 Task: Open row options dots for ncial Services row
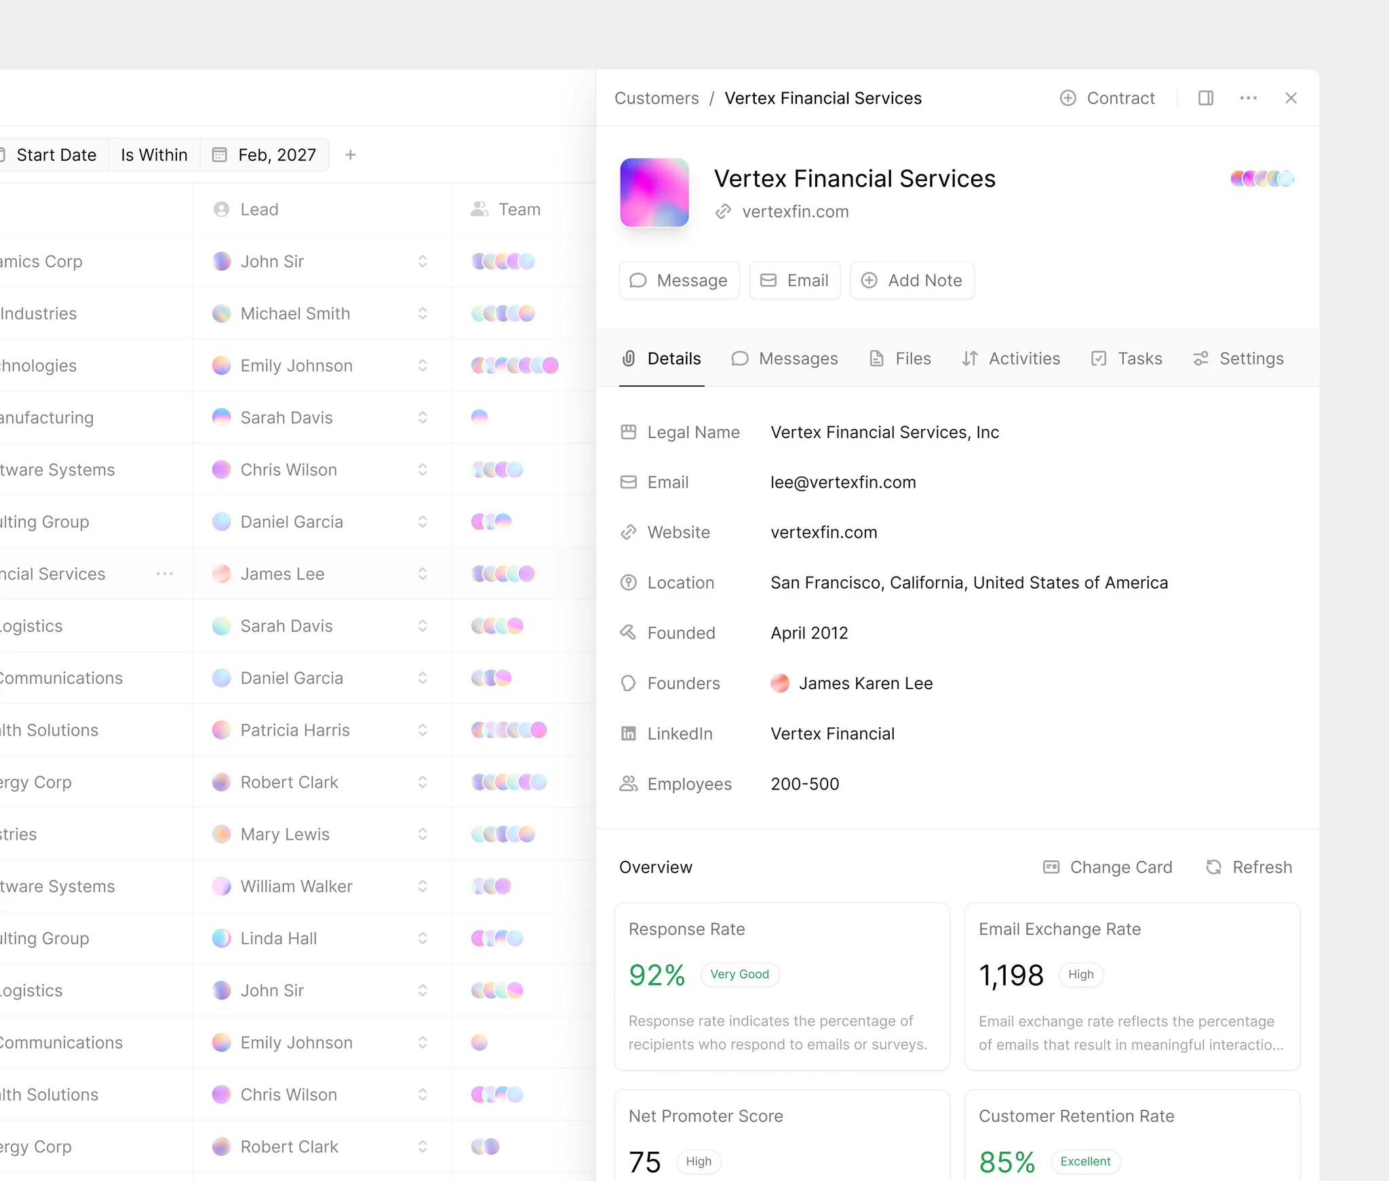click(165, 574)
